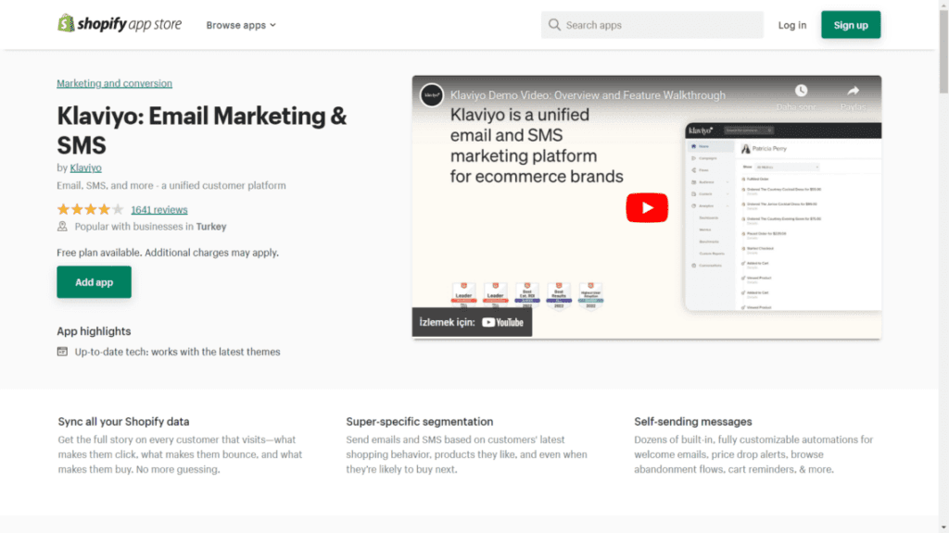Screen dimensions: 949x533
Task: Click the Klaviyo channel avatar on the video
Action: coord(431,95)
